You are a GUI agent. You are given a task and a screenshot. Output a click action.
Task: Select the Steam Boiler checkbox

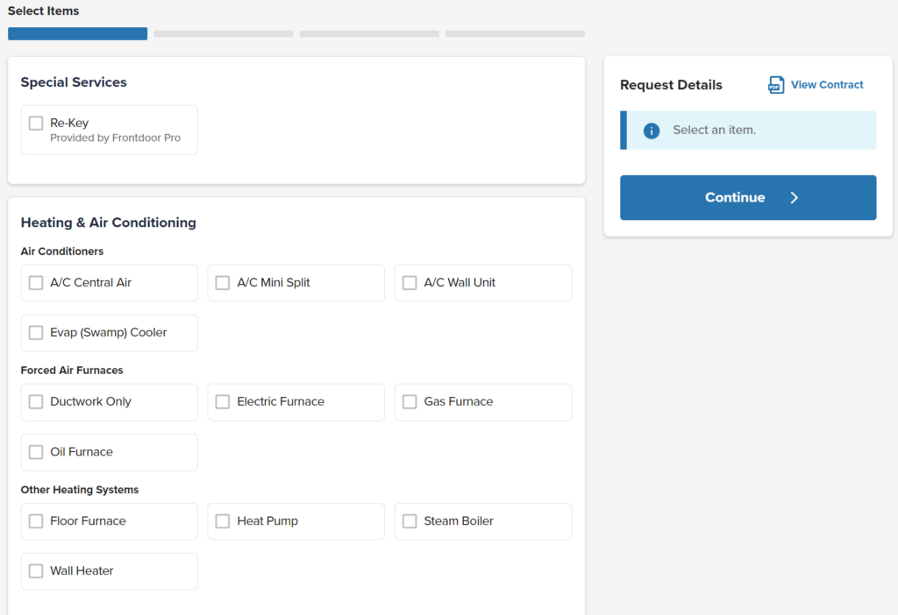[x=409, y=520]
